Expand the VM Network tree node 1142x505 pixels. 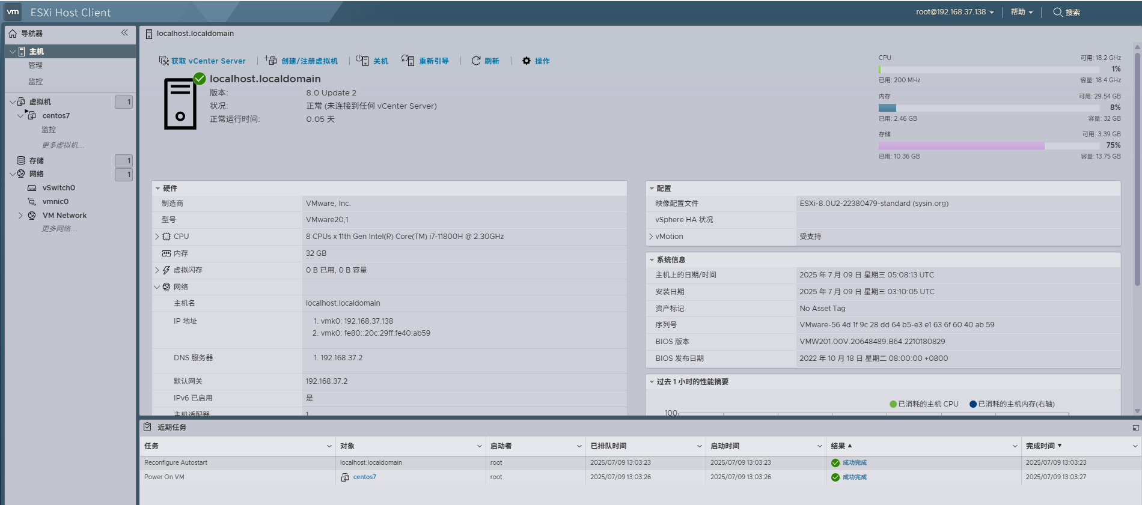[x=20, y=216]
